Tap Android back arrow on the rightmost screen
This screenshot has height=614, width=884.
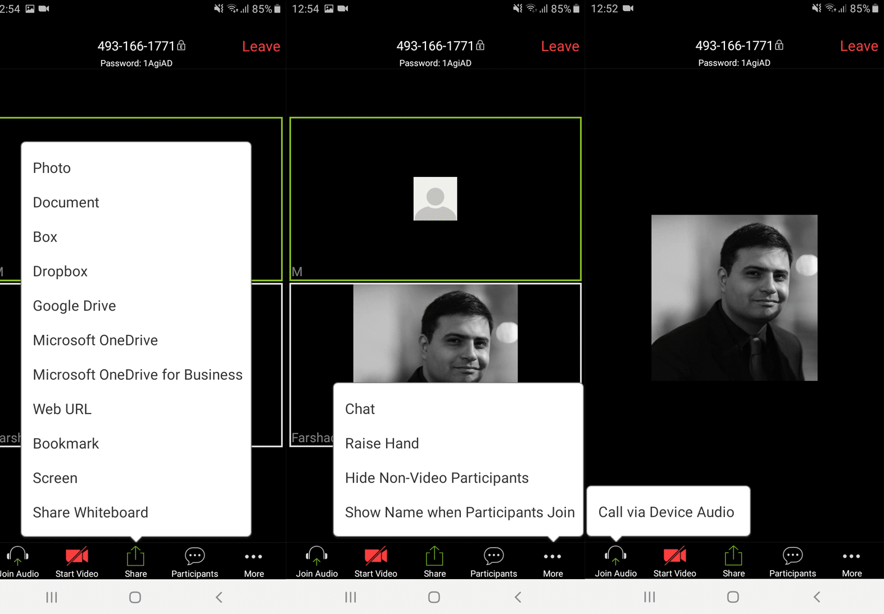coord(817,597)
